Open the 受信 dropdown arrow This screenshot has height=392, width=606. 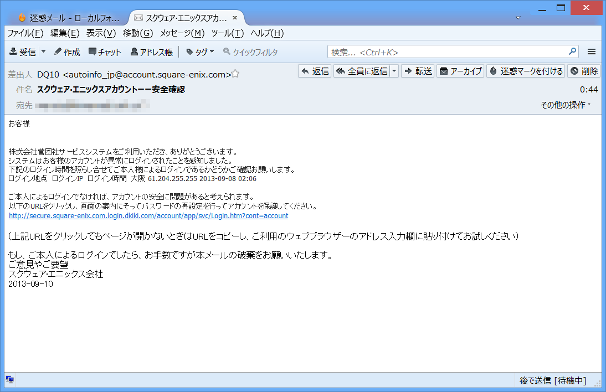point(43,51)
